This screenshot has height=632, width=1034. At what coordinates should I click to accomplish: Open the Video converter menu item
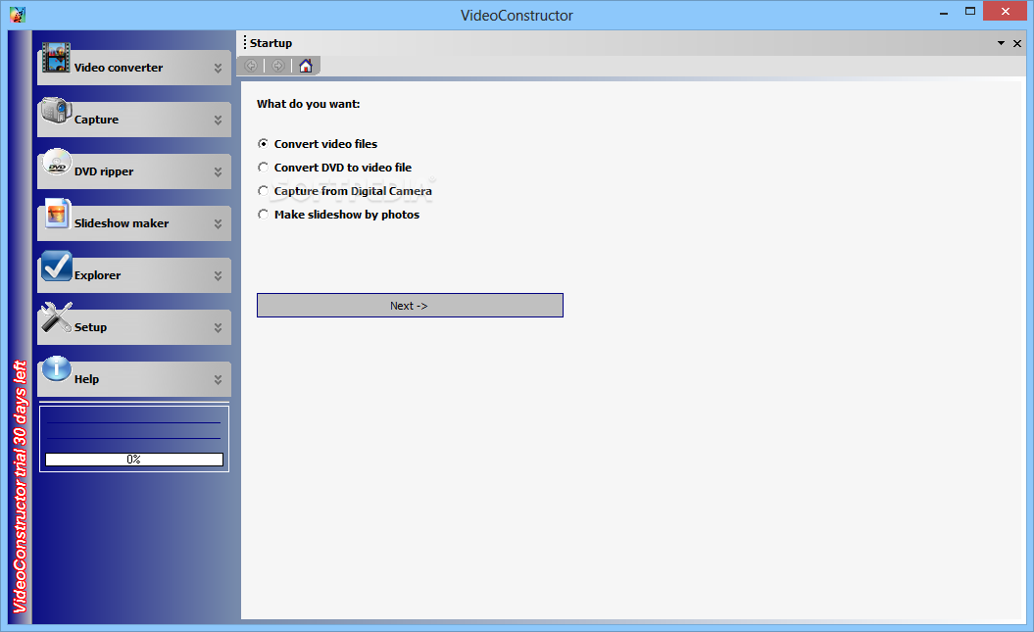(x=134, y=68)
